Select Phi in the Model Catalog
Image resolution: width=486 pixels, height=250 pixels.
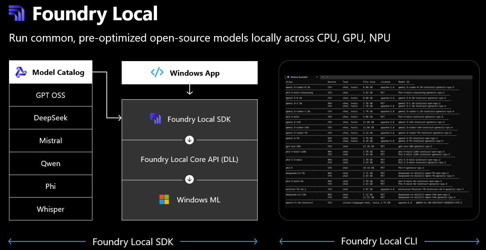[51, 186]
